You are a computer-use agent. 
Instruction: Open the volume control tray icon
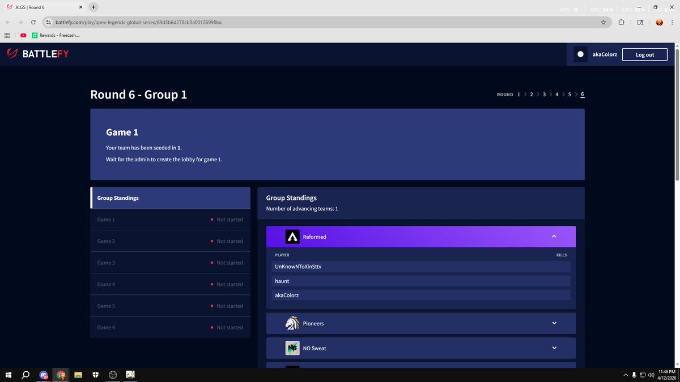pyautogui.click(x=652, y=375)
